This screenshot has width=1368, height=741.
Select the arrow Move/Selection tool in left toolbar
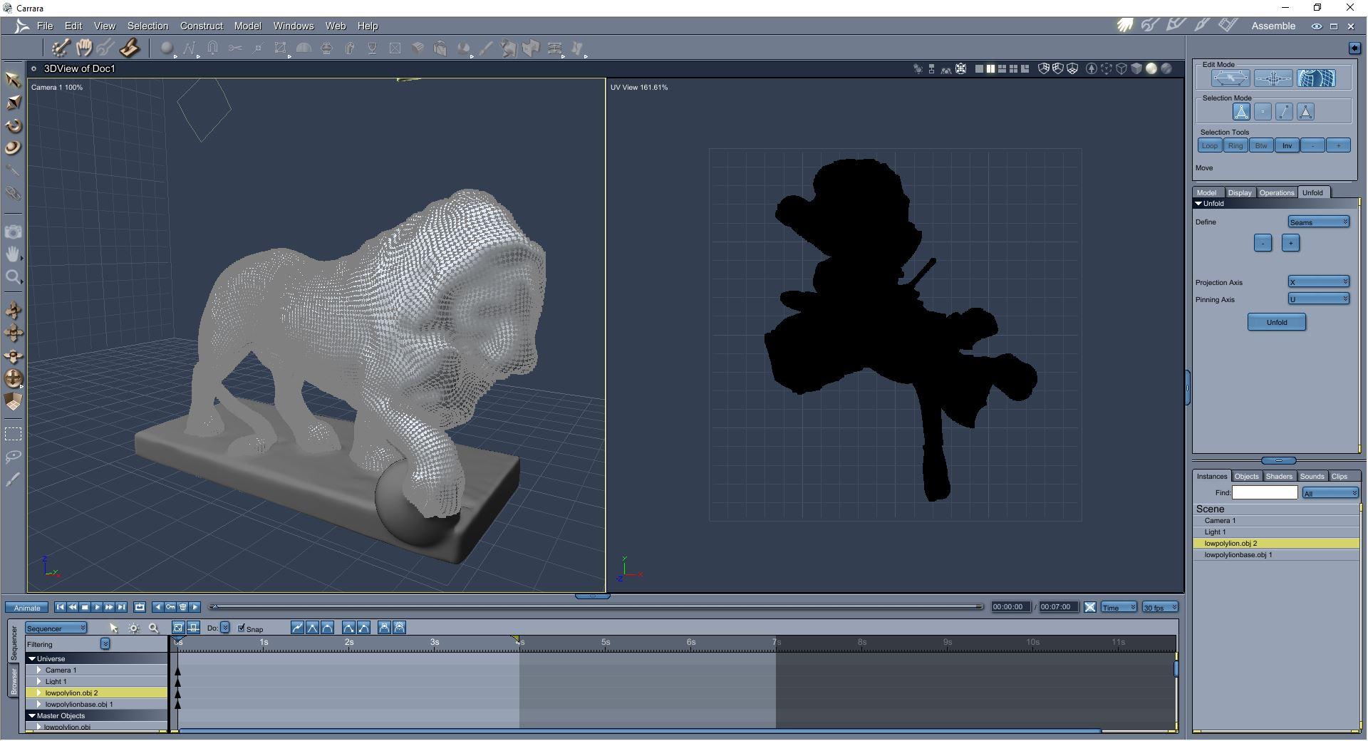pos(13,80)
